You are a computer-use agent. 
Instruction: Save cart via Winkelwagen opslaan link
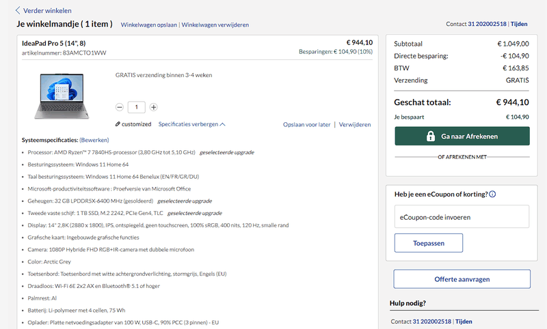pyautogui.click(x=148, y=25)
